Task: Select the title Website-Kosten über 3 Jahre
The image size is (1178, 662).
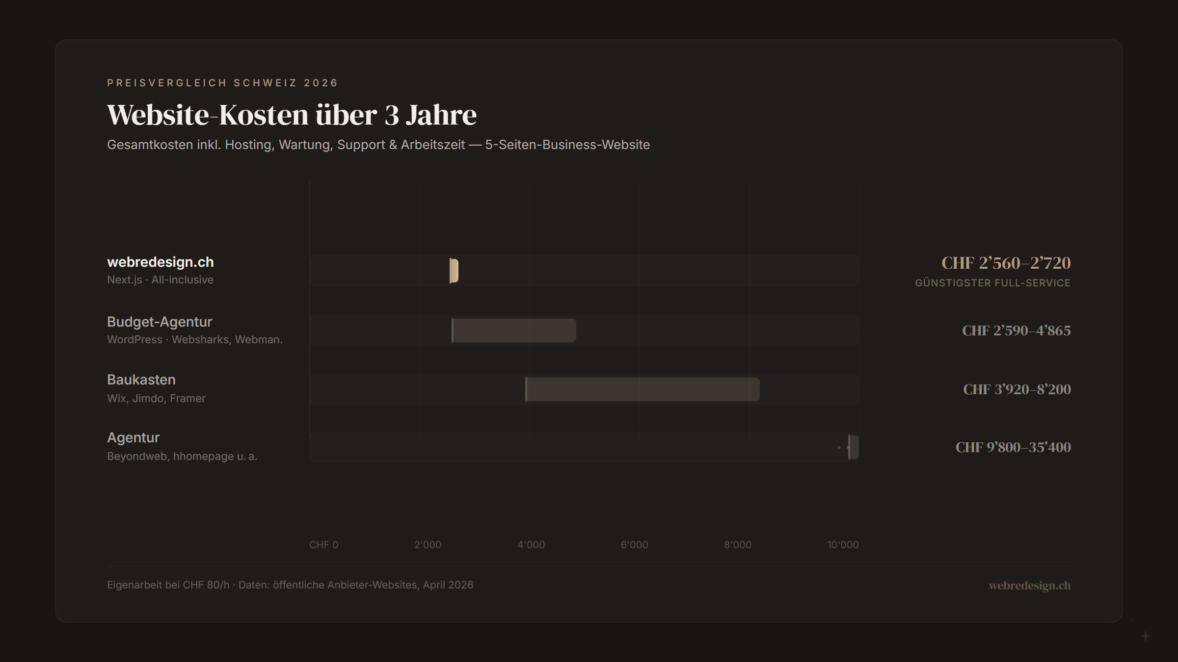Action: [292, 115]
